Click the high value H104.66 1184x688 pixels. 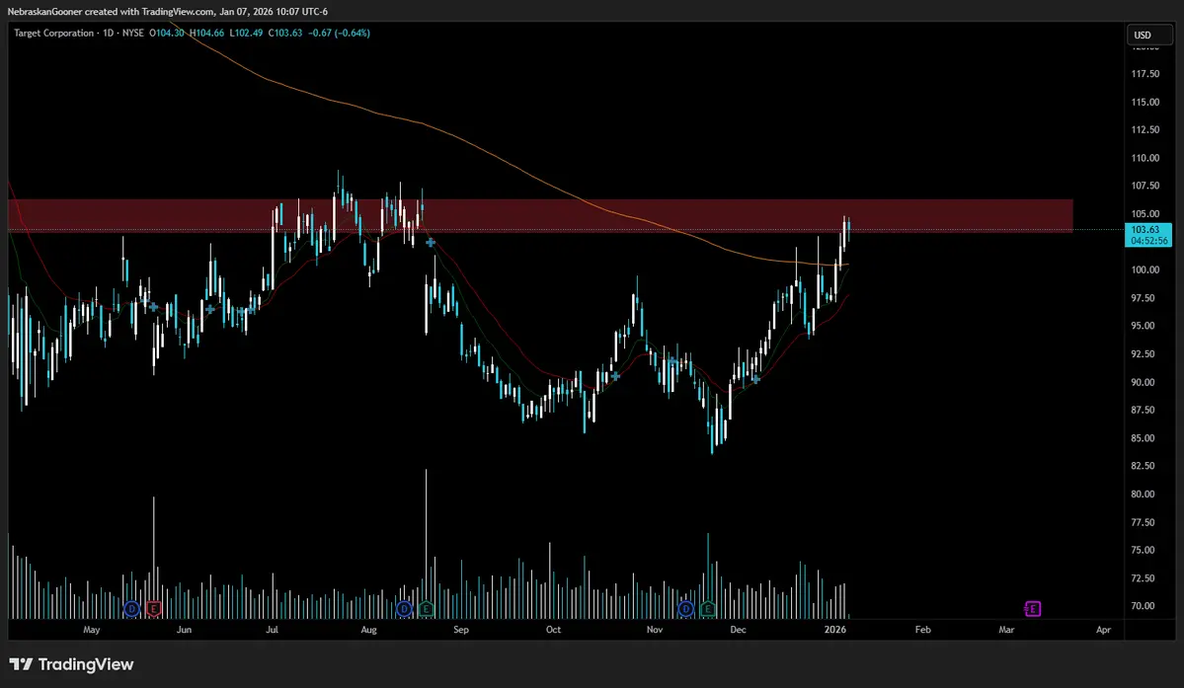point(207,34)
